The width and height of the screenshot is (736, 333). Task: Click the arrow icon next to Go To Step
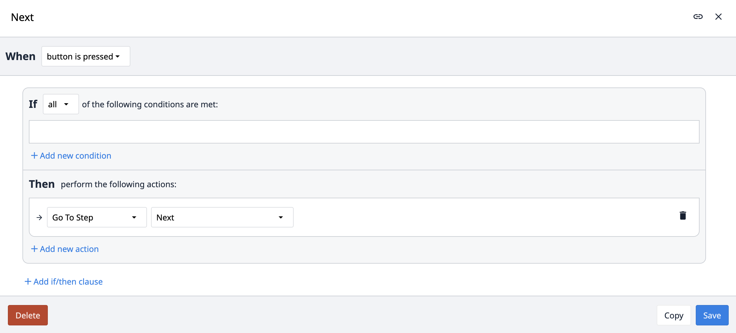coord(39,217)
